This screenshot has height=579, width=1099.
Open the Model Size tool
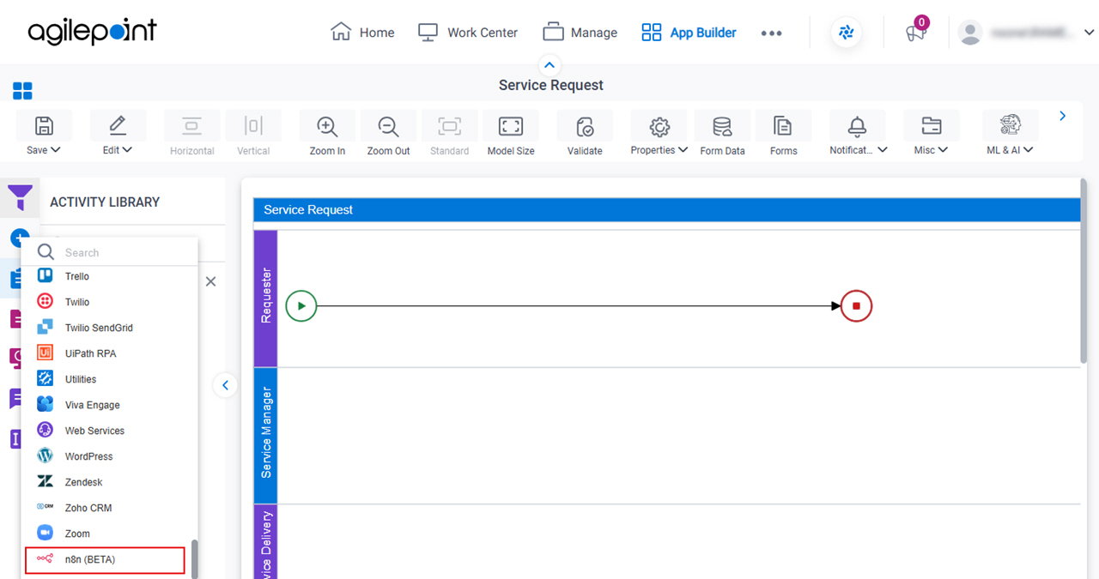point(511,126)
